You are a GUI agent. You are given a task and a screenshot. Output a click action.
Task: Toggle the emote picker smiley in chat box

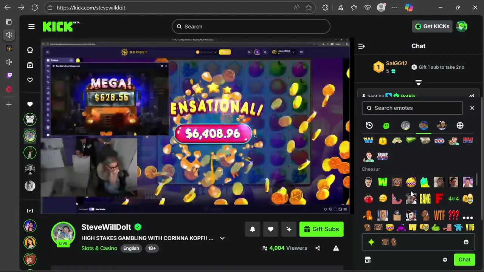pyautogui.click(x=466, y=242)
